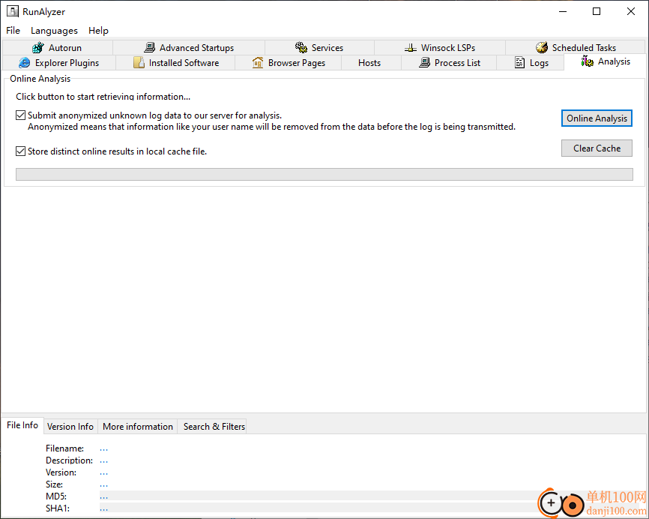Click the Process List computer icon

click(424, 62)
